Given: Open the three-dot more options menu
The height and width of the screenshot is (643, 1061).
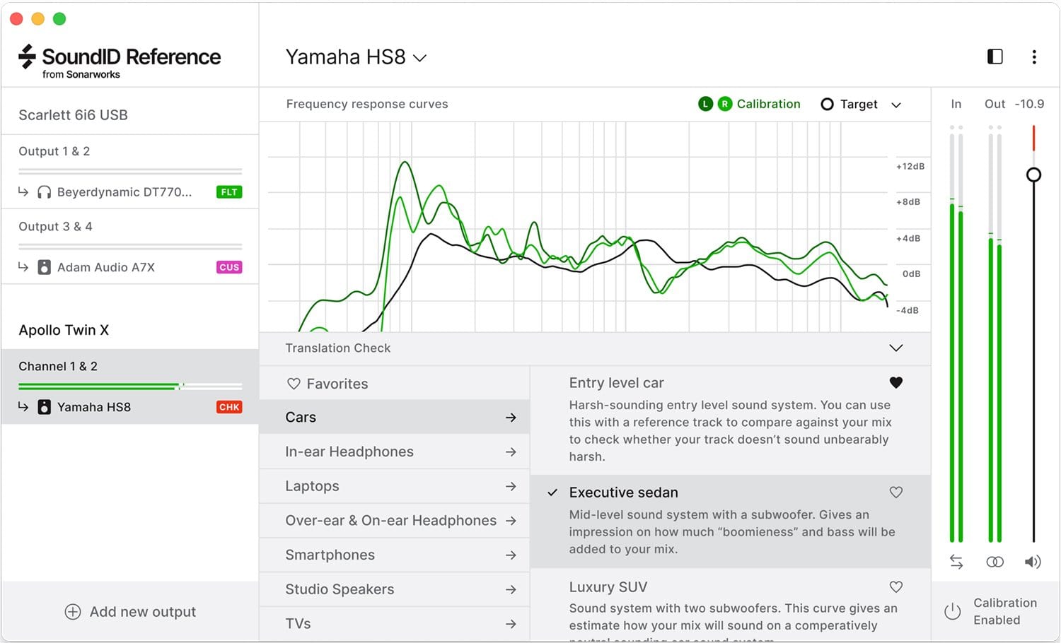Looking at the screenshot, I should pyautogui.click(x=1034, y=57).
